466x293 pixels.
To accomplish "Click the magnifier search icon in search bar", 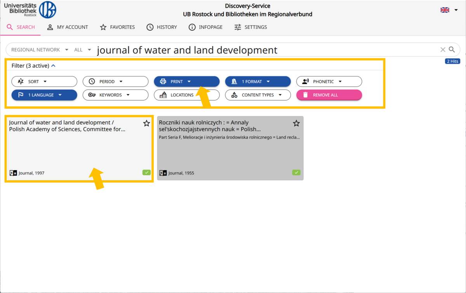I will click(x=452, y=50).
